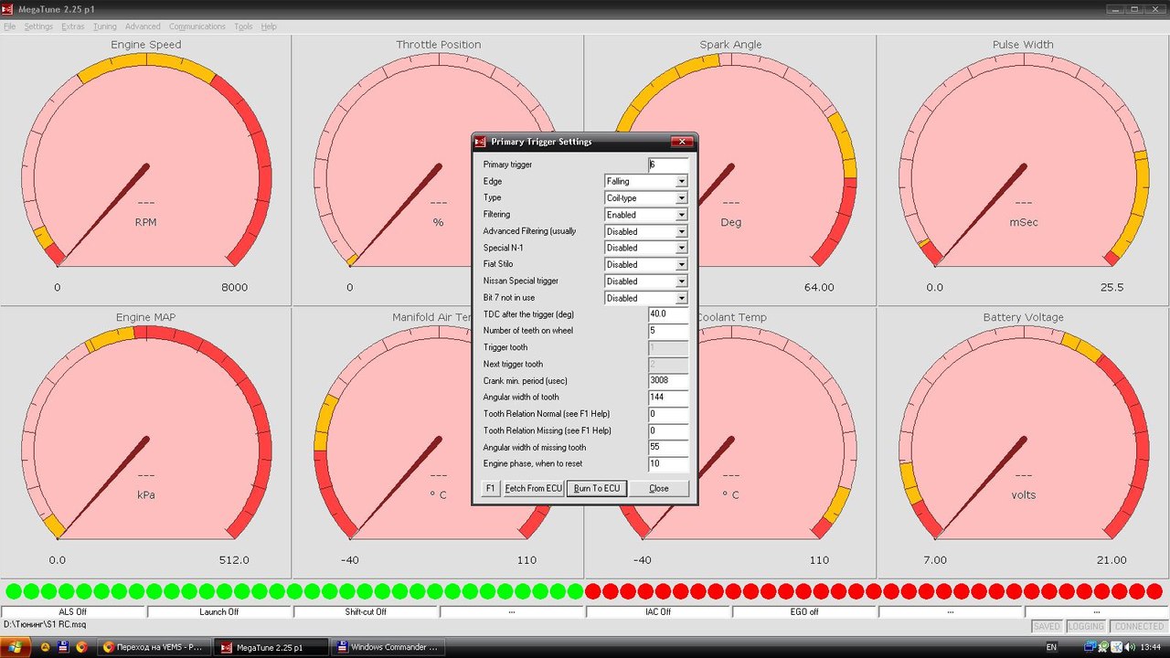Click the TDC after the trigger input field
1170x658 pixels.
[667, 314]
